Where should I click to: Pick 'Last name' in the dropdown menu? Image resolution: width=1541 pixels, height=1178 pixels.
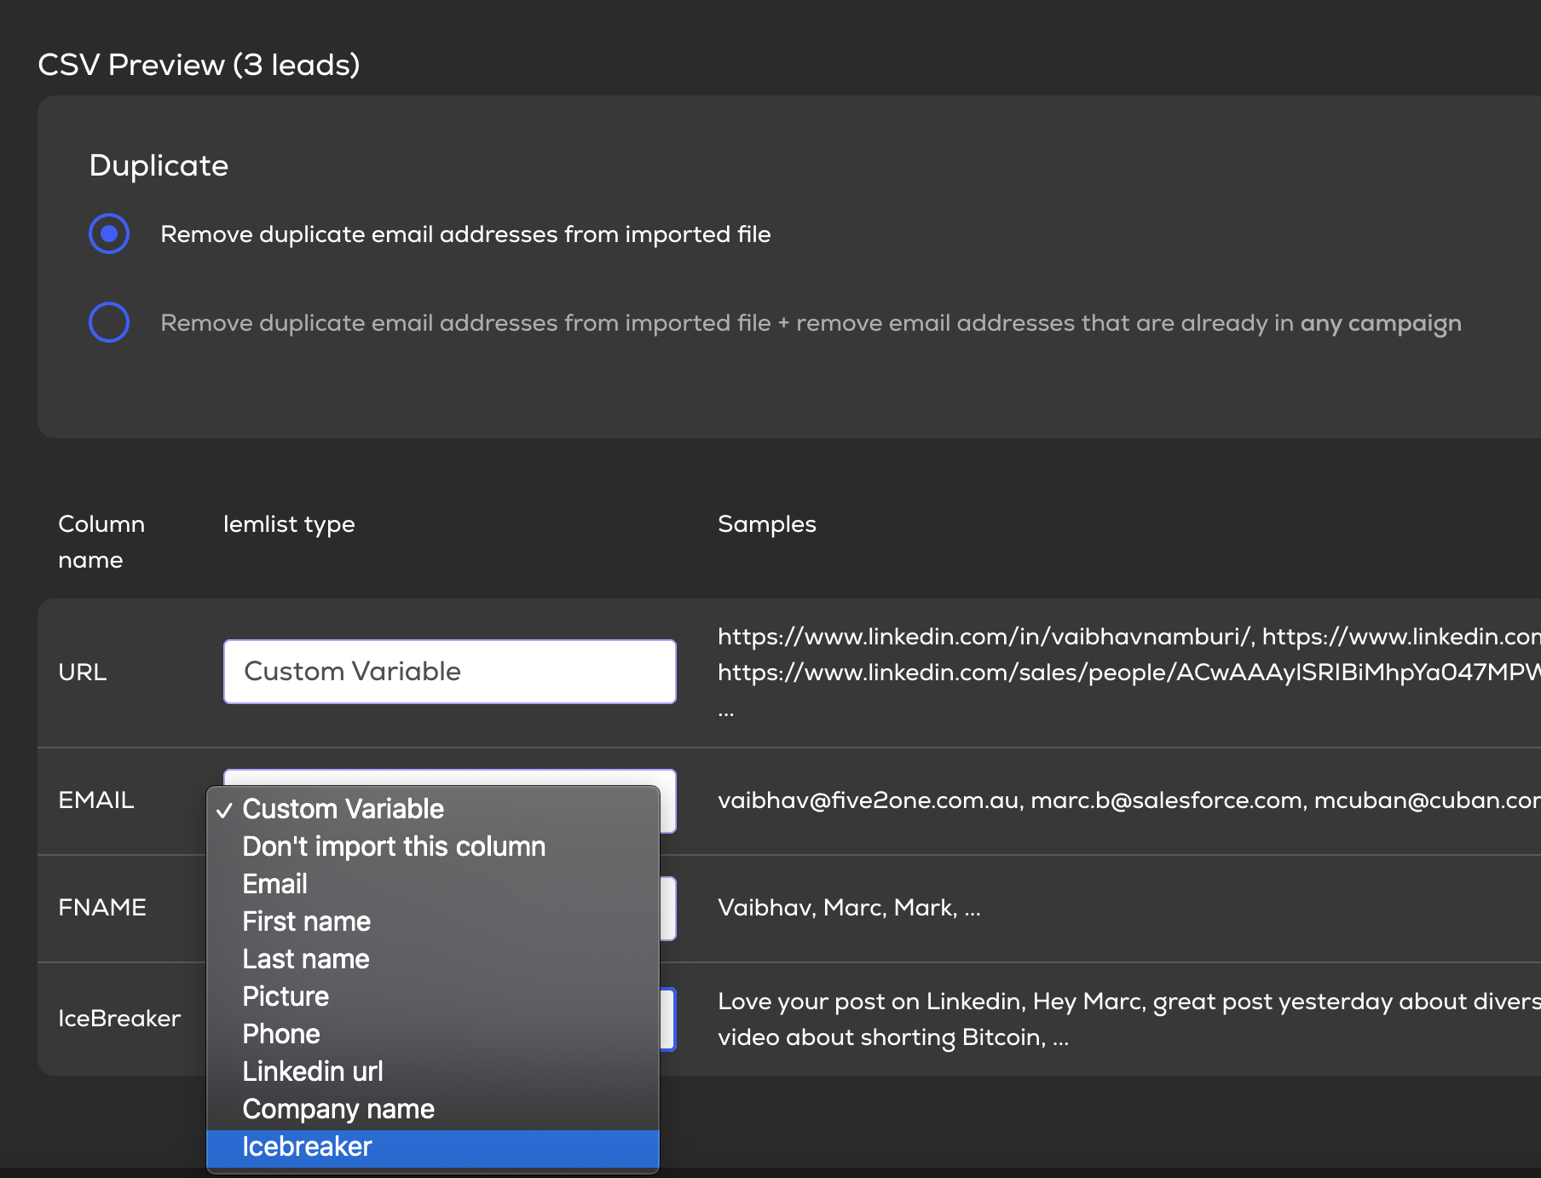(305, 959)
